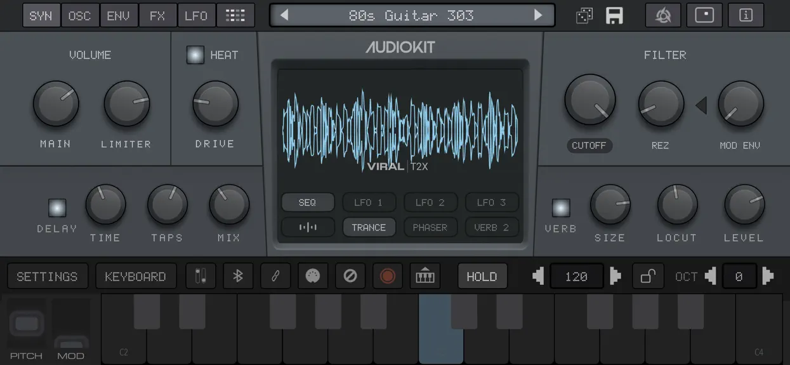Click the piano keyboard icon in toolbar
The width and height of the screenshot is (790, 365).
pyautogui.click(x=425, y=276)
